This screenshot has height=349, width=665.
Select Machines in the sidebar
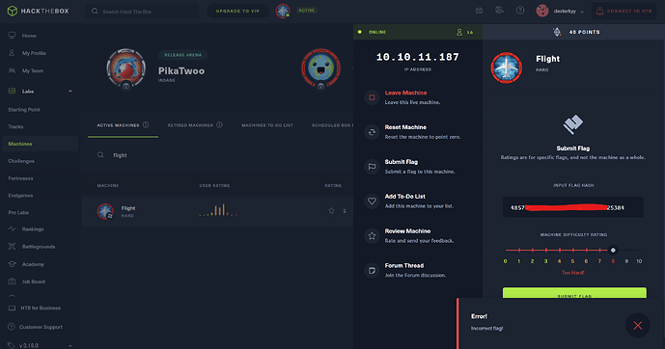(x=40, y=144)
